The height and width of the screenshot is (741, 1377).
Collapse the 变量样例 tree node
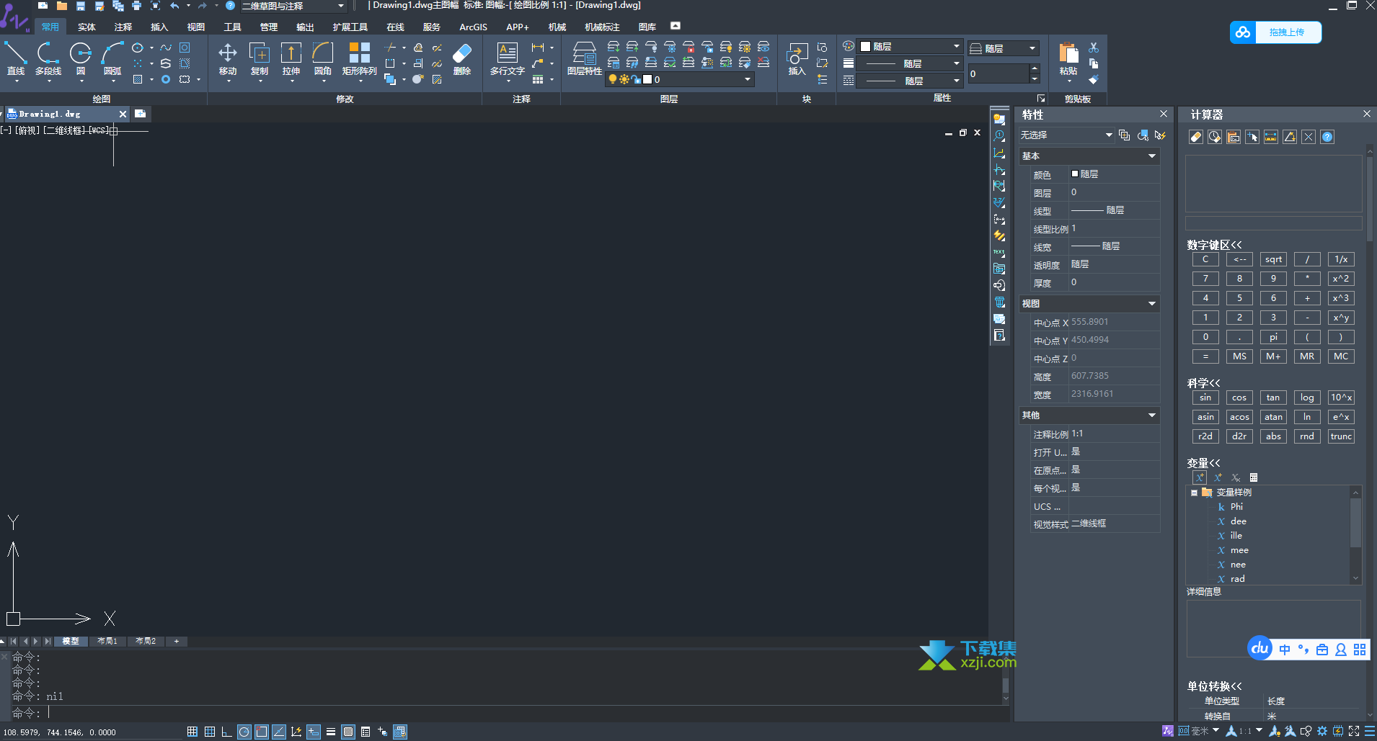[1194, 493]
